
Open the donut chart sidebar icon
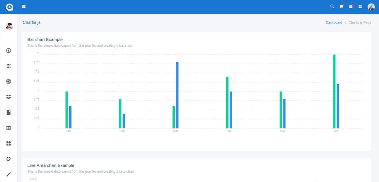pos(9,159)
